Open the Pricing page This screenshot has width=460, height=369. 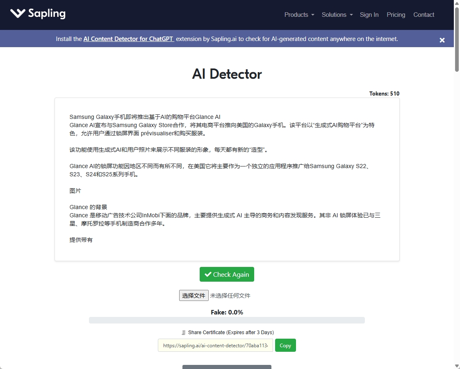396,15
